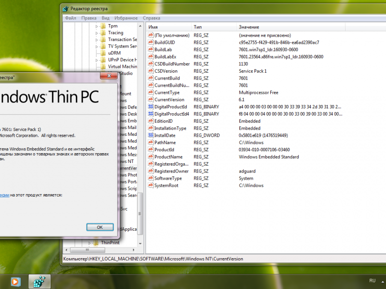Click the SystemRoot value icon
The height and width of the screenshot is (289, 386).
[x=151, y=185]
